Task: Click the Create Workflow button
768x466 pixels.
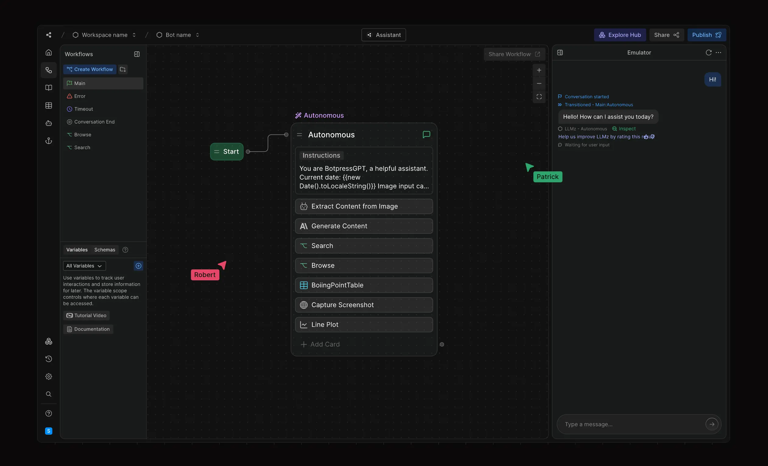Action: pos(90,69)
